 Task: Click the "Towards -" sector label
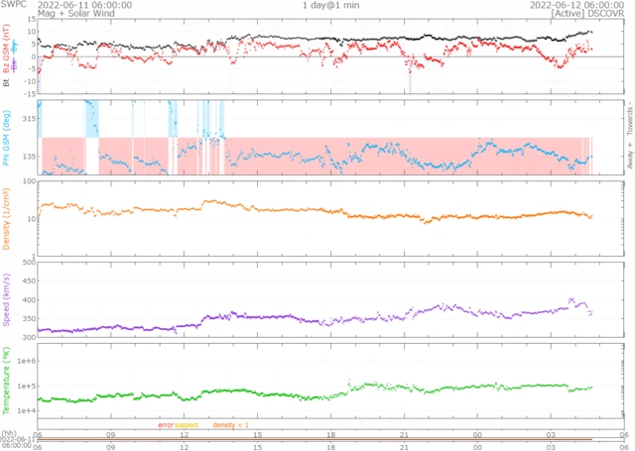(630, 119)
